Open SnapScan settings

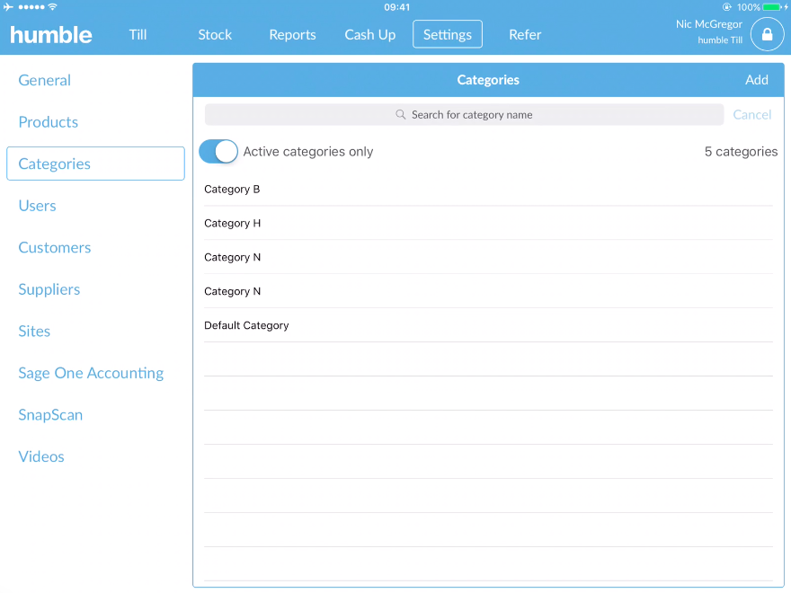pyautogui.click(x=50, y=415)
